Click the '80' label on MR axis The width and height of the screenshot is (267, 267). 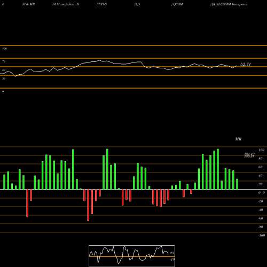pyautogui.click(x=261, y=159)
